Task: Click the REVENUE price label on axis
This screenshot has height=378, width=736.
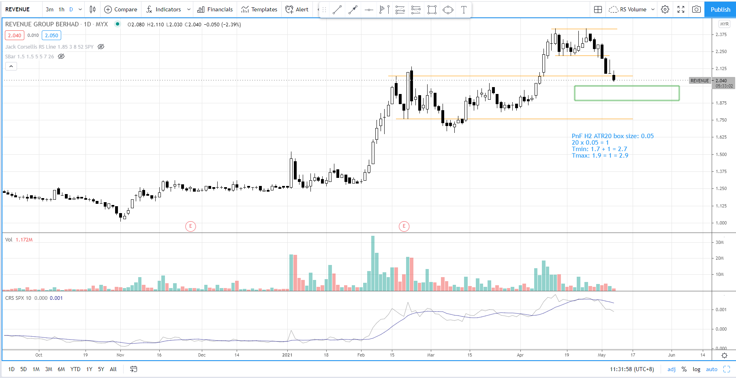Action: coord(700,81)
